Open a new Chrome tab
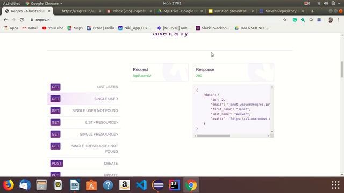 (x=313, y=11)
